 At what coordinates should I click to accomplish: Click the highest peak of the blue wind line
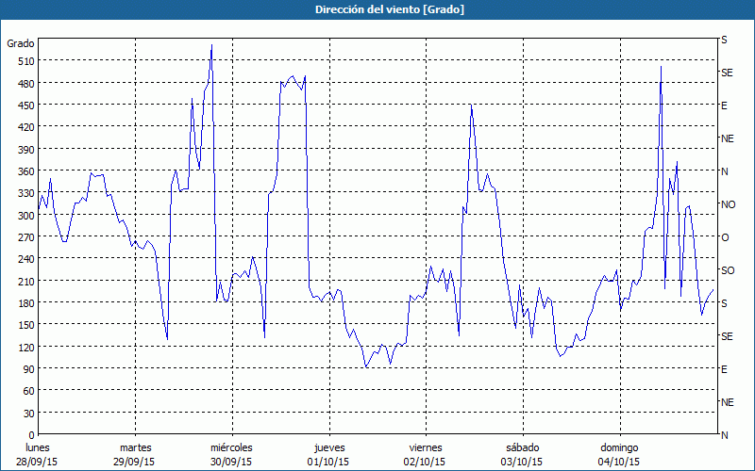211,45
